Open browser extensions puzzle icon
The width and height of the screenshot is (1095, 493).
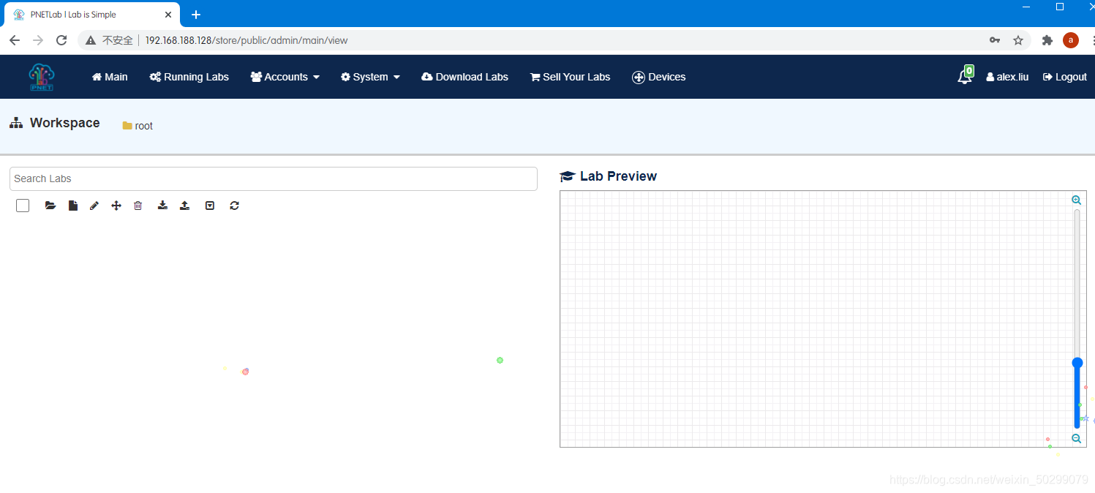1047,40
